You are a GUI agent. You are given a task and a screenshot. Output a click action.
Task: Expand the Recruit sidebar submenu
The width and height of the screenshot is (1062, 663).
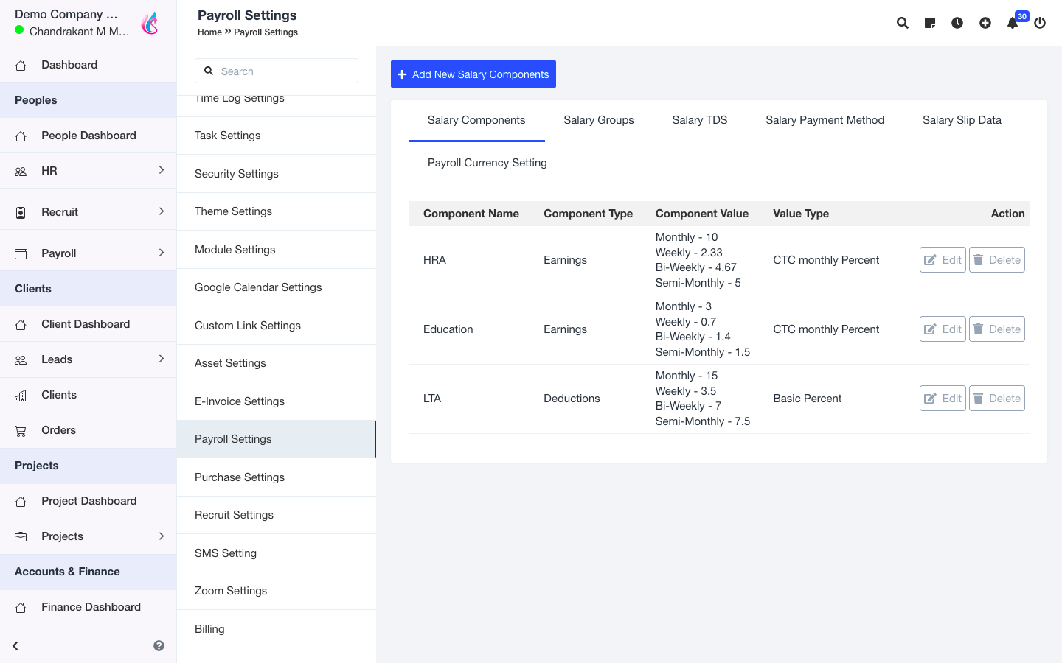point(162,211)
